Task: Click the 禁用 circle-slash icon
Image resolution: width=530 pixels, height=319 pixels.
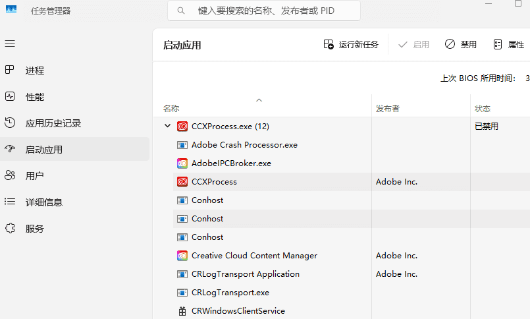Action: coord(450,44)
